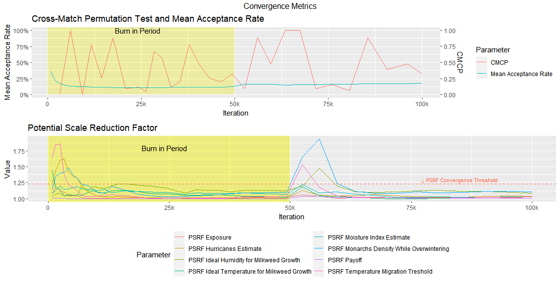This screenshot has height=284, width=560.
Task: Click the 'Parameter' heading of bottom legend
Action: (x=153, y=255)
